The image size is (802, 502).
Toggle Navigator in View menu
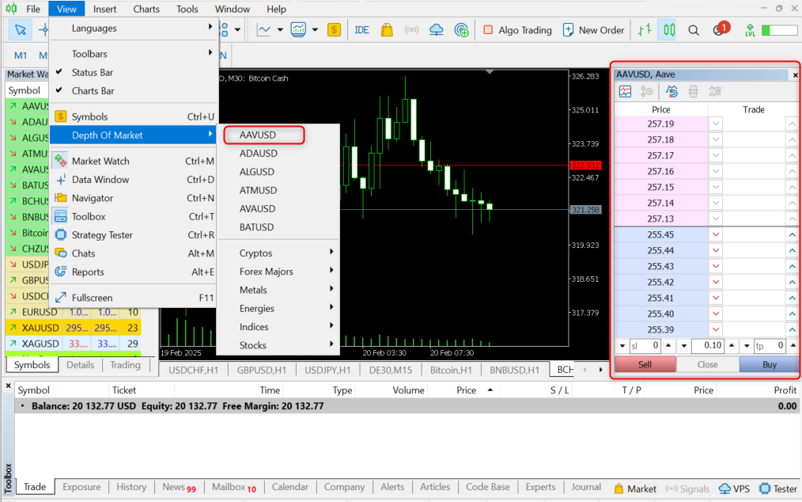(x=134, y=198)
